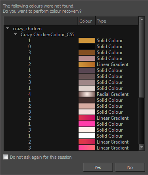This screenshot has width=148, height=175.
Task: Select the Radial Gradient row labelled 4
Action: click(71, 94)
